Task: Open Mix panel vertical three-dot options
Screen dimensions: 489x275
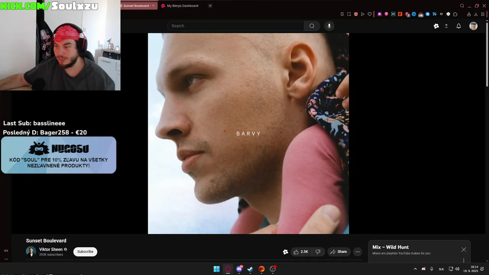Action: (464, 260)
